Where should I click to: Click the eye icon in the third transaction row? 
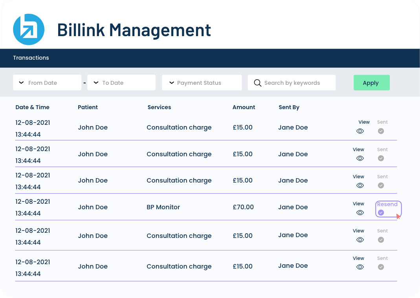(x=360, y=185)
